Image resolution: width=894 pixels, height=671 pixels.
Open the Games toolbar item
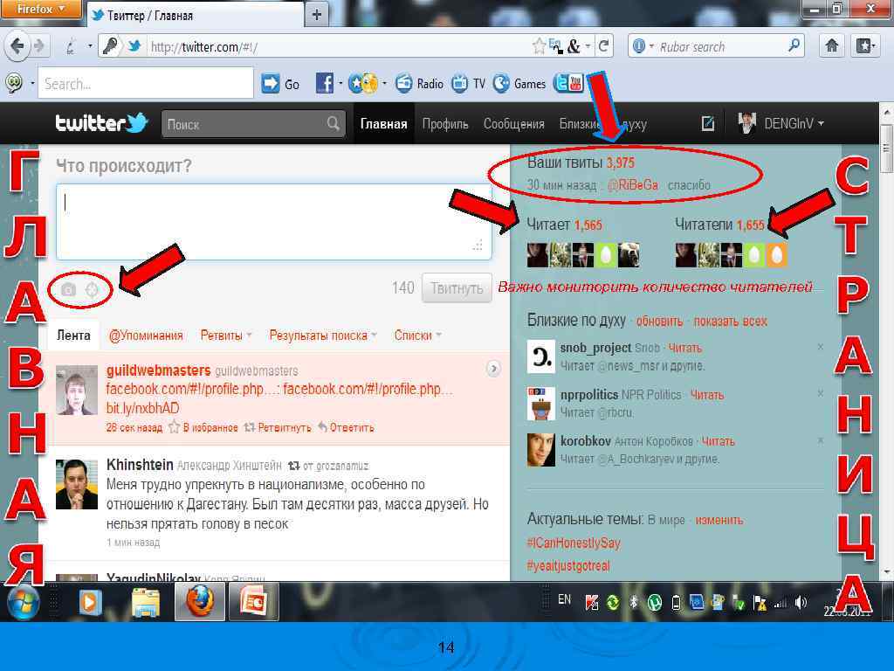519,84
